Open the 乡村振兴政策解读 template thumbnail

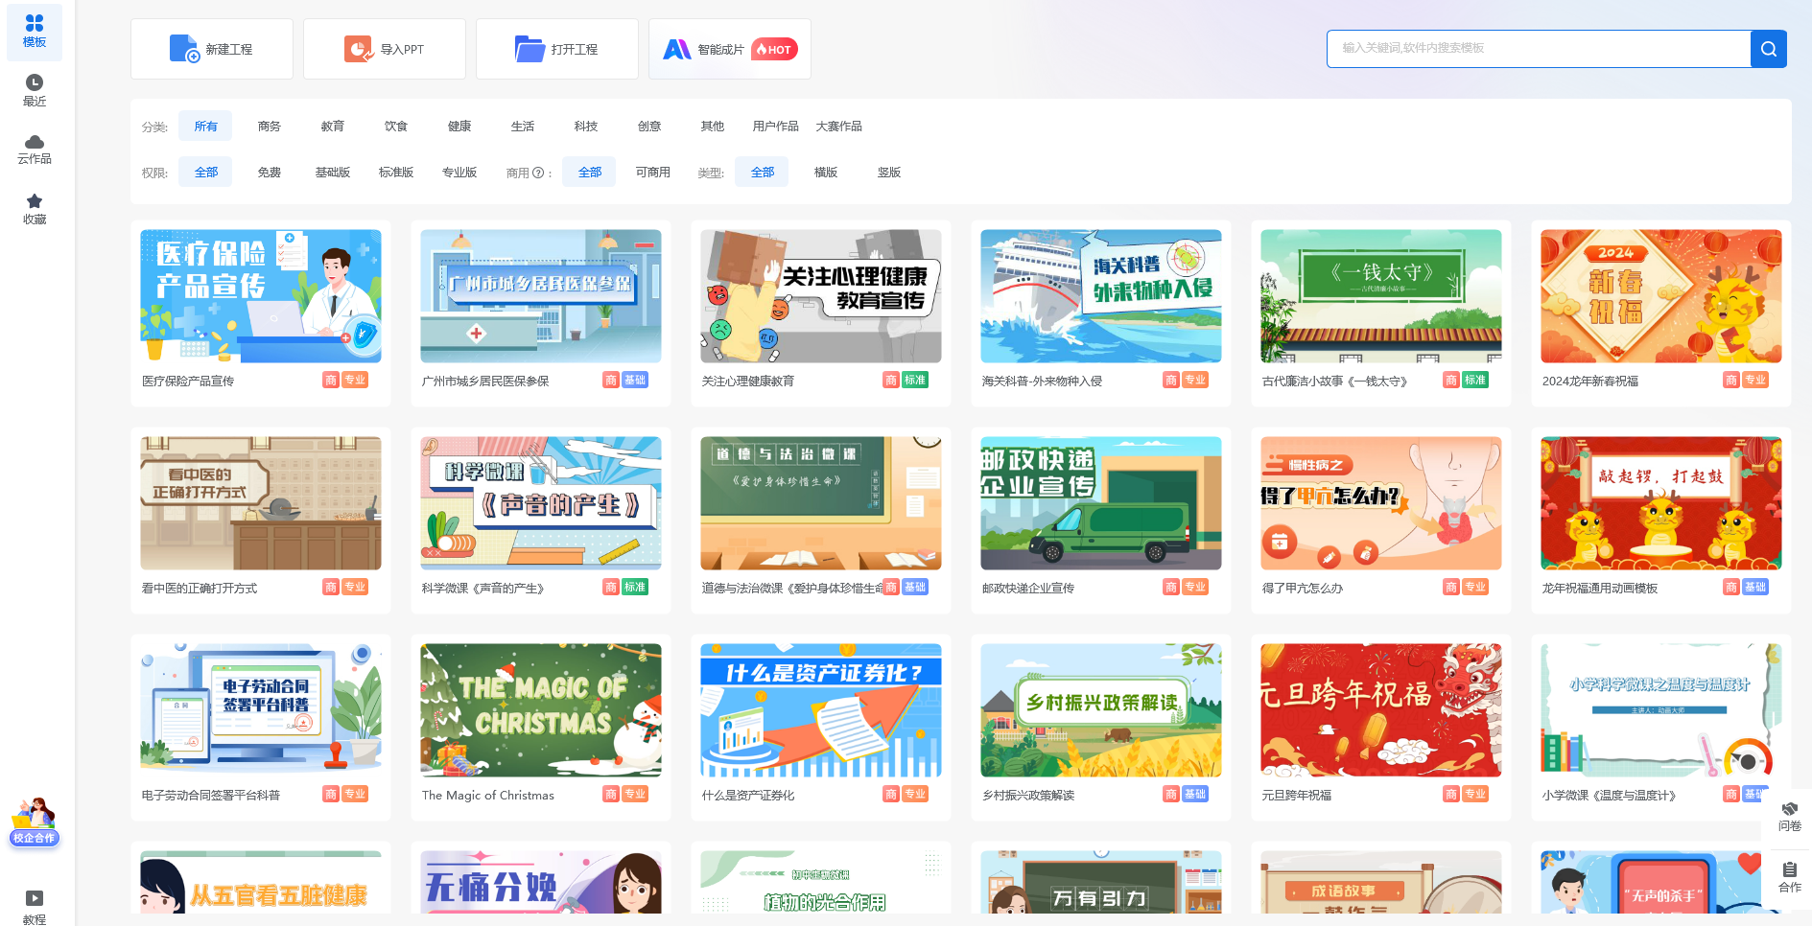click(x=1101, y=710)
